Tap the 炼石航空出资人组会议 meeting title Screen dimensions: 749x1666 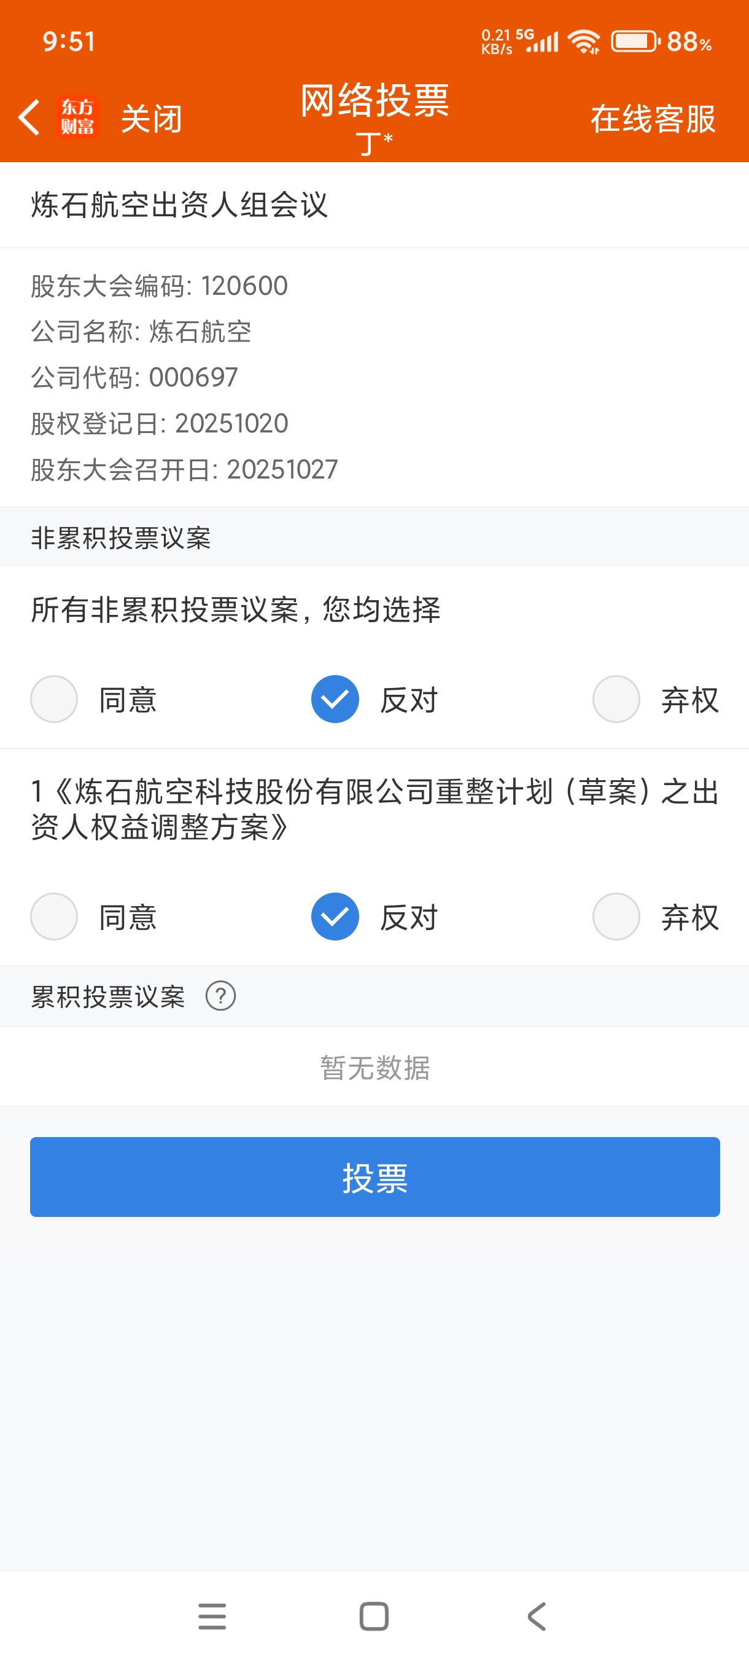[x=180, y=205]
